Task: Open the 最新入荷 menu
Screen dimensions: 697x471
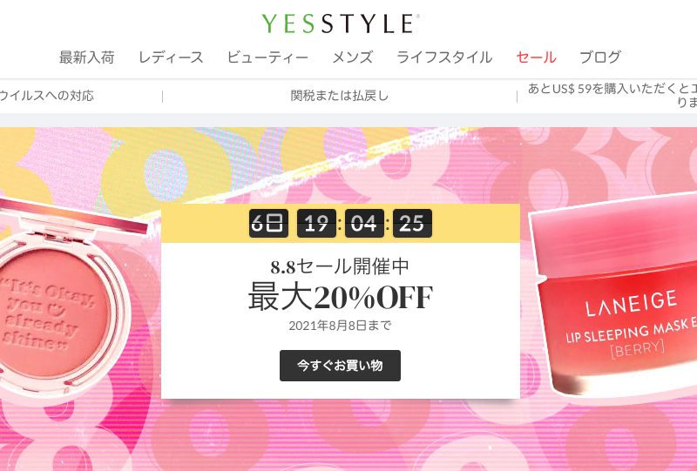Action: pyautogui.click(x=86, y=57)
